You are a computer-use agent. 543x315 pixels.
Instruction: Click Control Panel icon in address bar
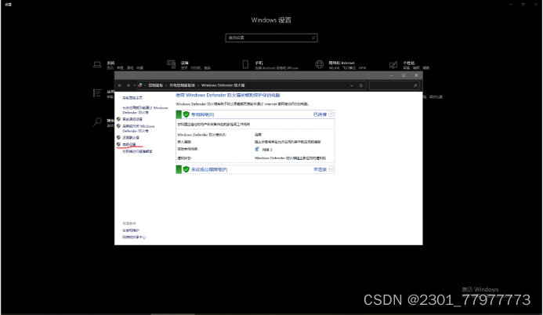[x=140, y=85]
